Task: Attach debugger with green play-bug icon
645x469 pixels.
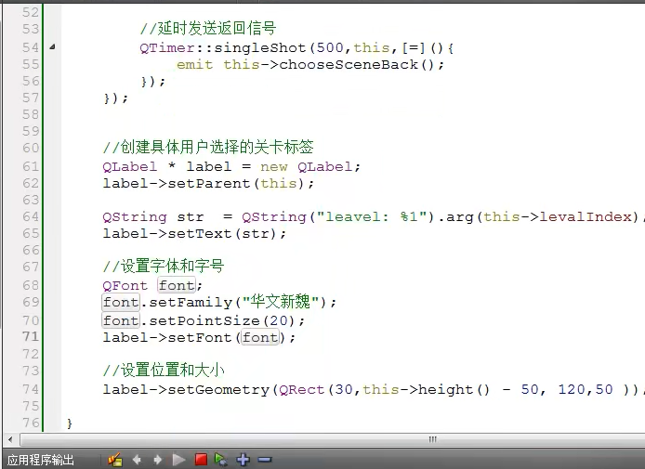Action: 221,459
